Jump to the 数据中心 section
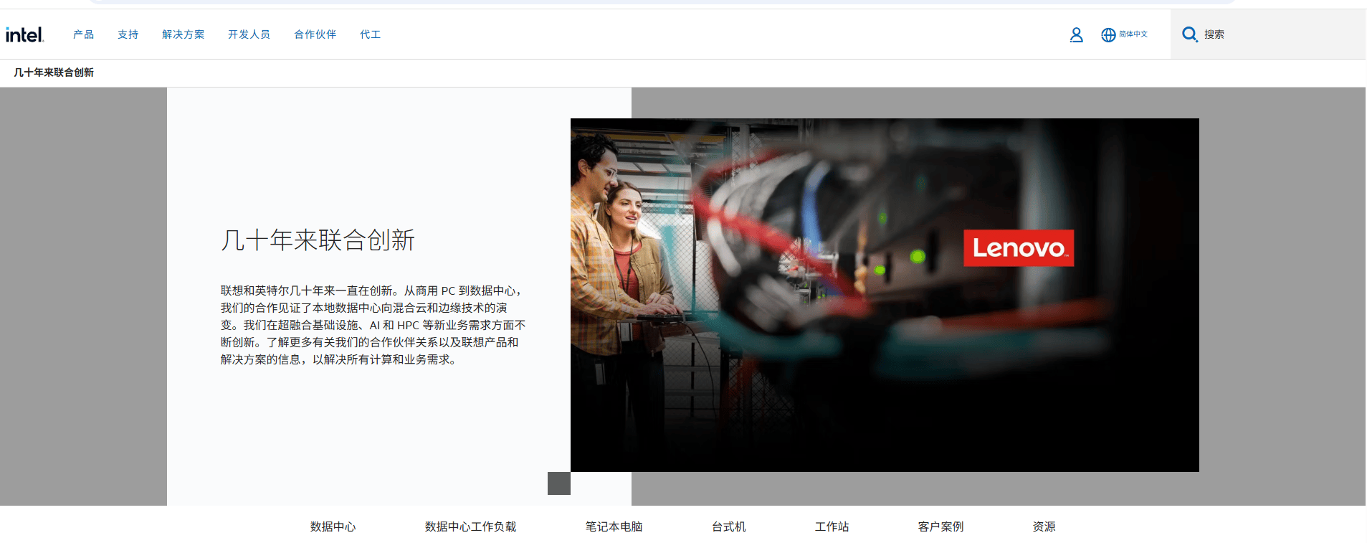The height and width of the screenshot is (543, 1367). click(333, 527)
